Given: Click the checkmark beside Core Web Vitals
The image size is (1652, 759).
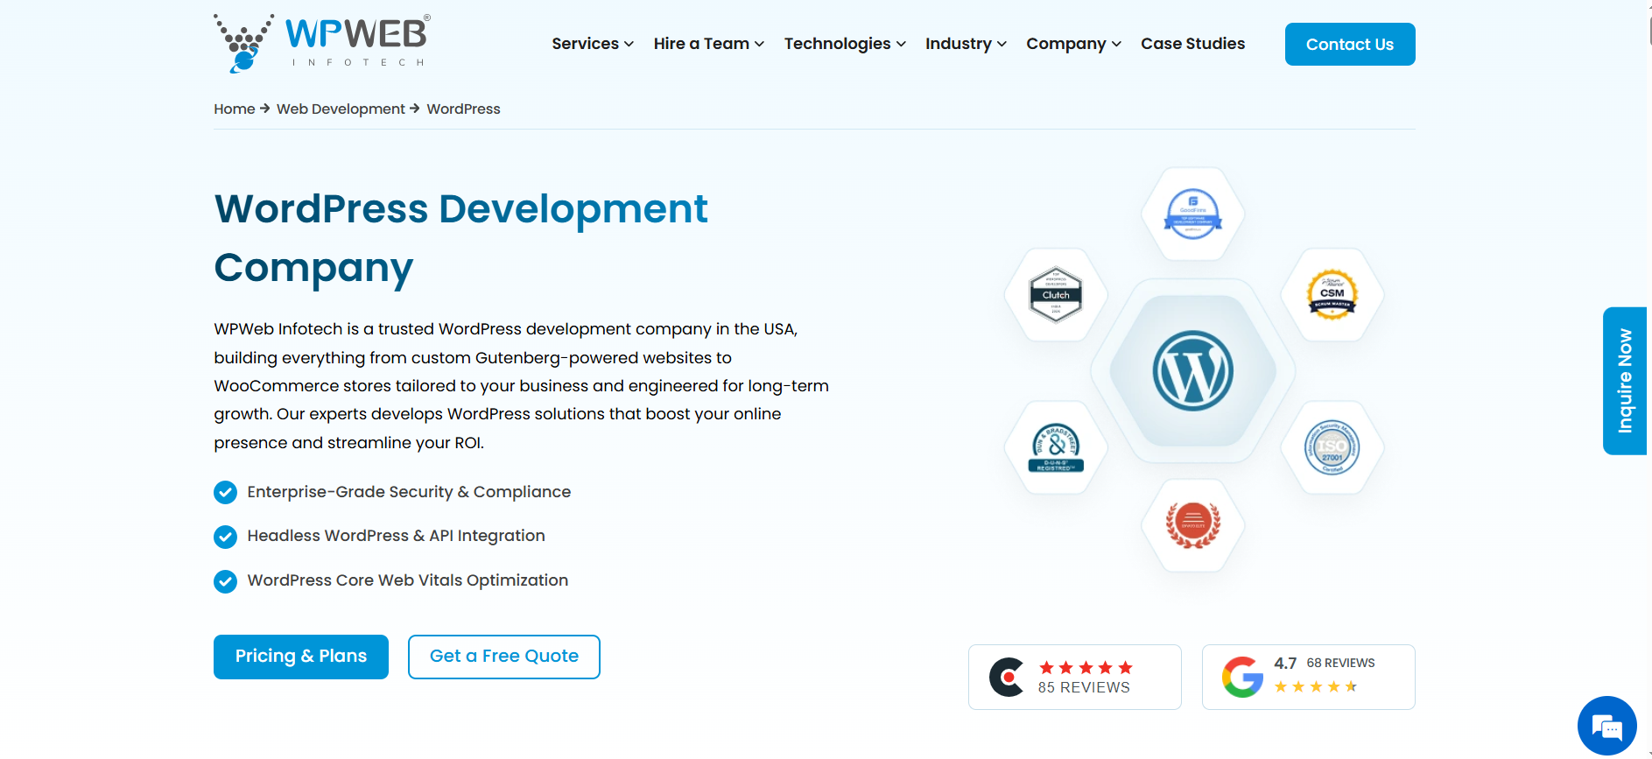Looking at the screenshot, I should point(225,581).
